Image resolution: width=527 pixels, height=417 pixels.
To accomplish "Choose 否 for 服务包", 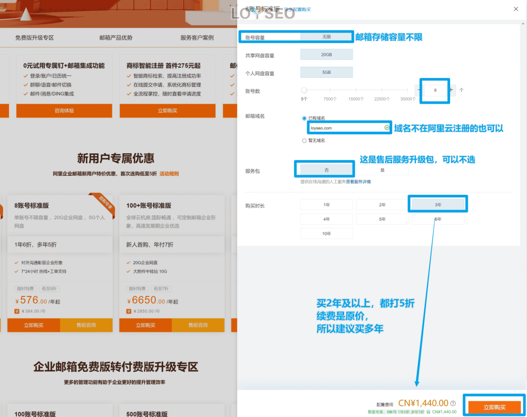I will coord(326,170).
